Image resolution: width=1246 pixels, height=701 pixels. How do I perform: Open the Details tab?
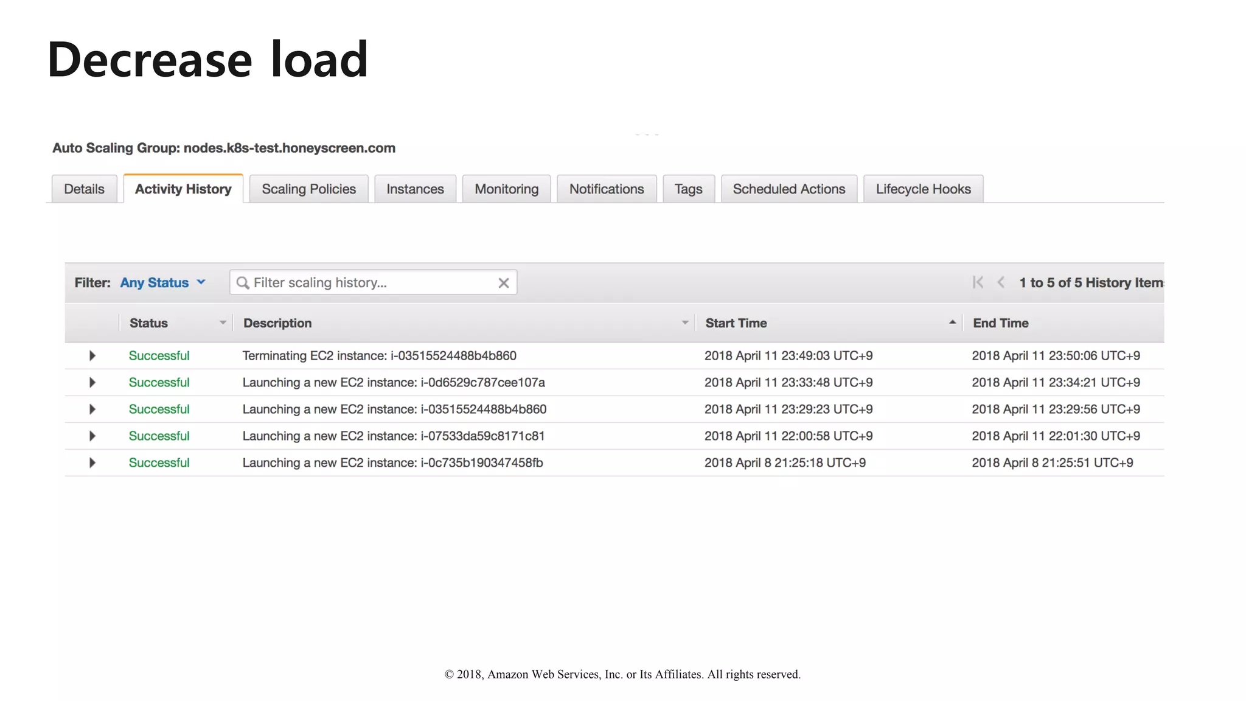coord(84,189)
